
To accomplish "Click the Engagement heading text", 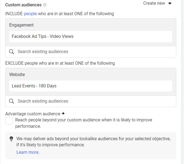I will (22, 25).
